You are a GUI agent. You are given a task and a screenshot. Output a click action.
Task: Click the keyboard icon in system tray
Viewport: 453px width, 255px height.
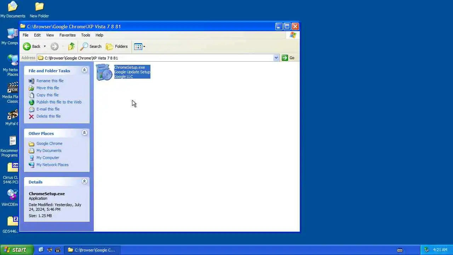click(x=400, y=250)
